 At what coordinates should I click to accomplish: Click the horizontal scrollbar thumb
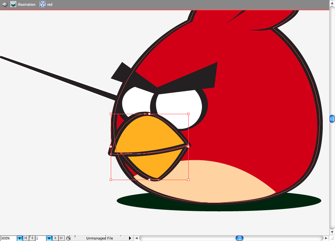(240, 238)
